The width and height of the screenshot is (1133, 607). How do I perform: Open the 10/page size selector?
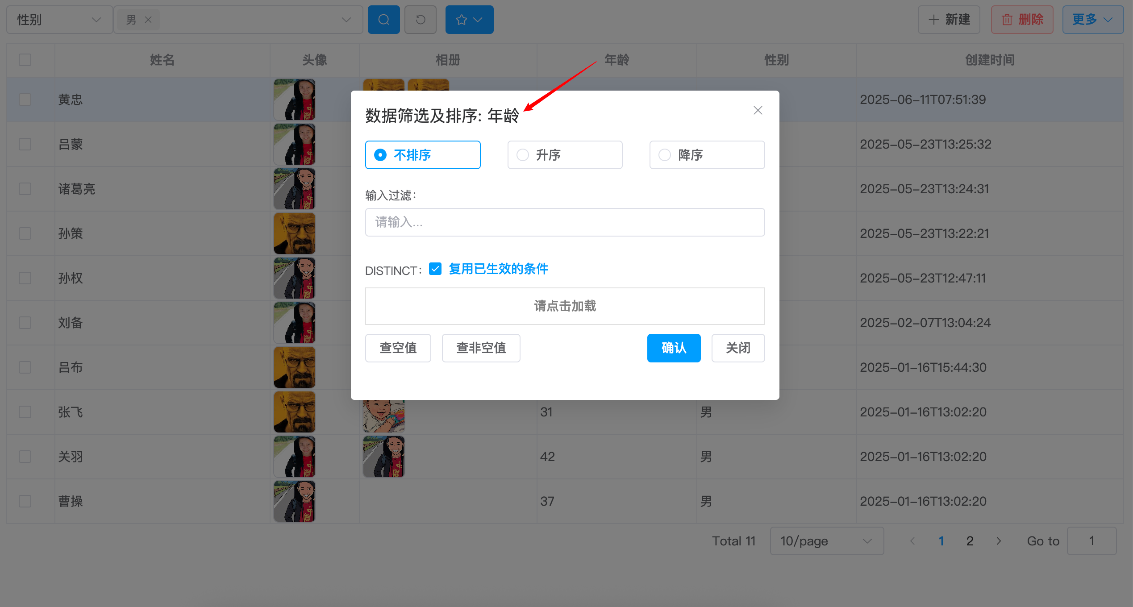pos(826,541)
